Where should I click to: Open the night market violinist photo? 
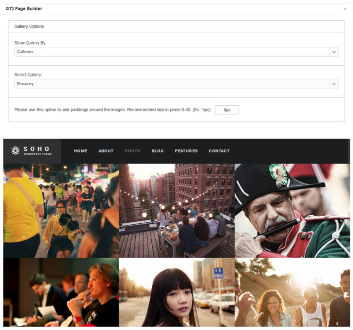click(x=61, y=211)
